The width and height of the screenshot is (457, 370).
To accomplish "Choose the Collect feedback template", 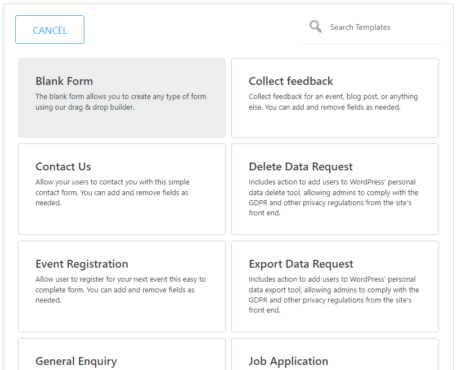I will coord(335,98).
